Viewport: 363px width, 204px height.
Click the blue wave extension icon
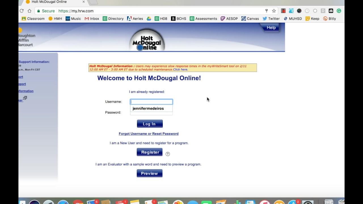[x=291, y=11]
